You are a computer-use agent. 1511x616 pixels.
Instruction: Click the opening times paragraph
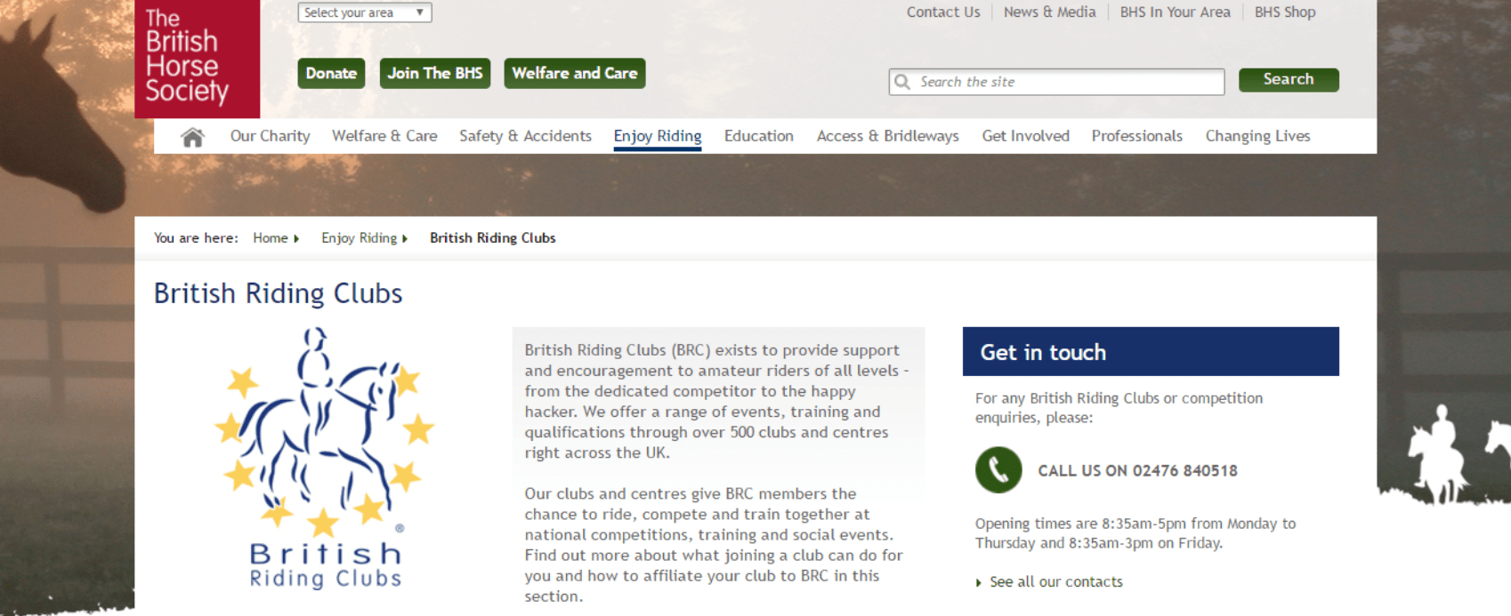coord(1135,533)
